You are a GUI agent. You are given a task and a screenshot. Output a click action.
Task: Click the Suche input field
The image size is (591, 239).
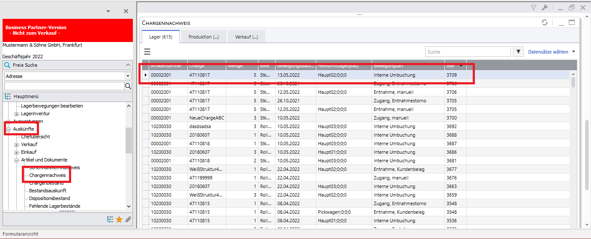coord(468,52)
